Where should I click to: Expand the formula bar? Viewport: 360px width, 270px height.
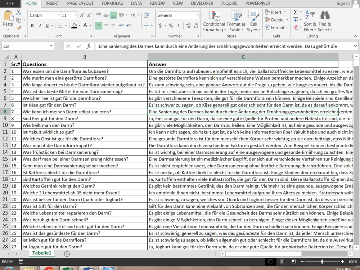coord(355,46)
